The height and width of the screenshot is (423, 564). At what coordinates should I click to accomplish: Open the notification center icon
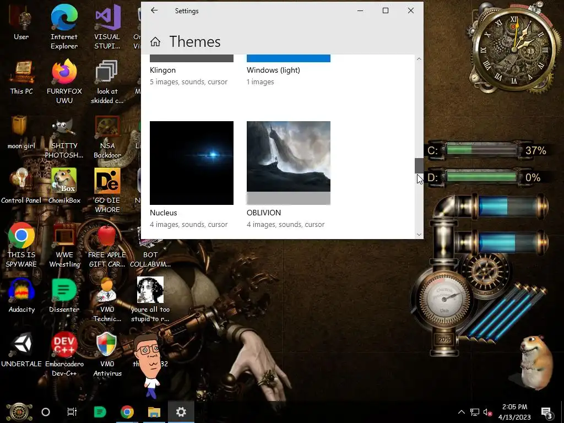tap(547, 412)
